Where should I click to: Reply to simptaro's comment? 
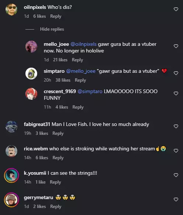click(x=80, y=80)
